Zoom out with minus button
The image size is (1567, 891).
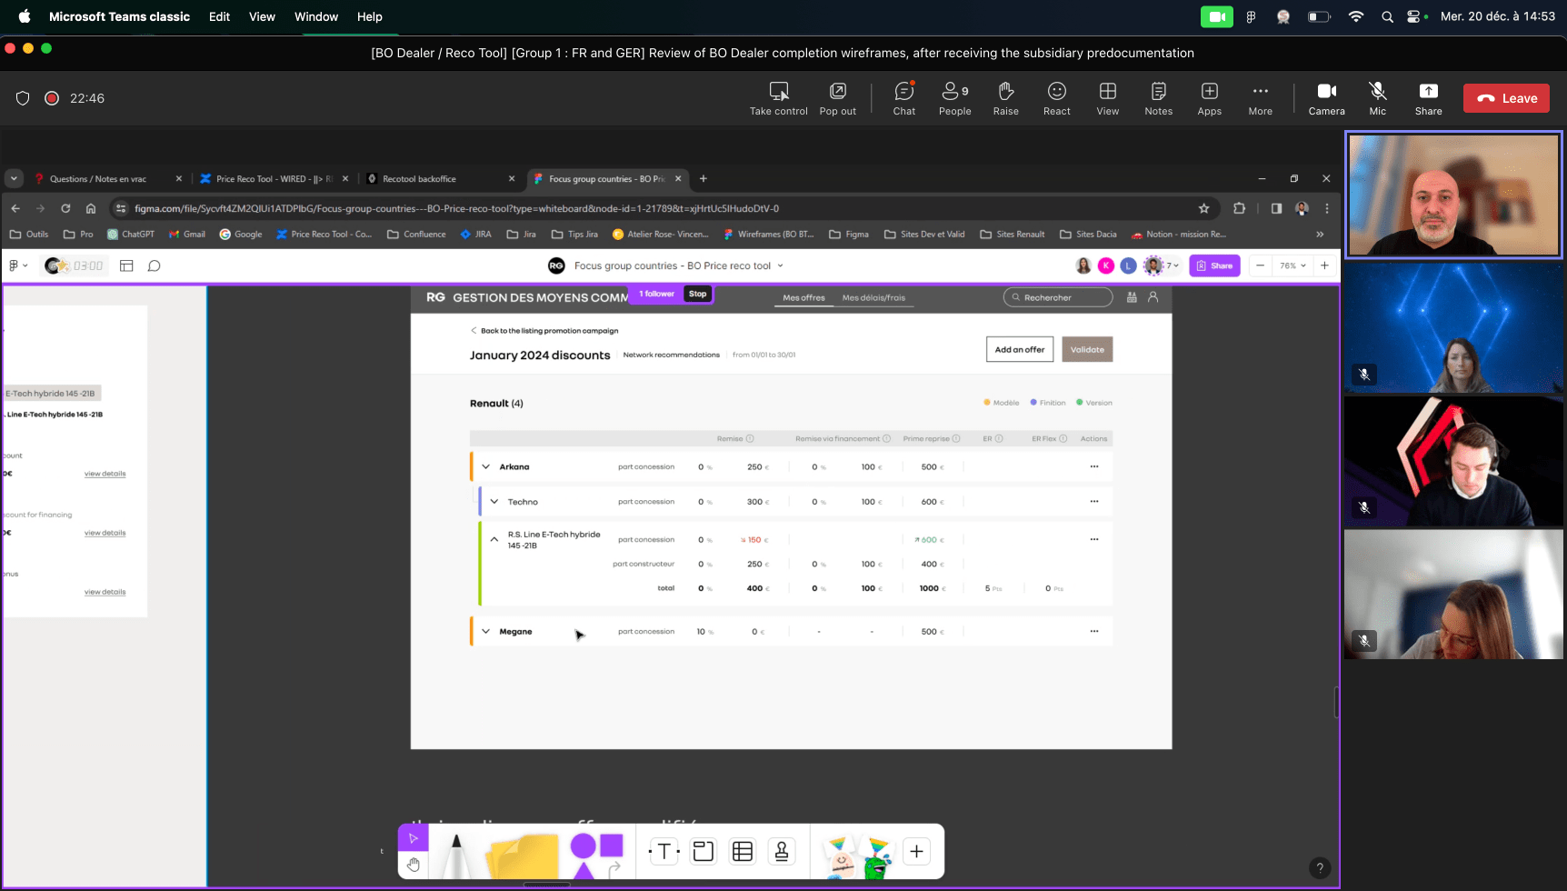click(1260, 265)
